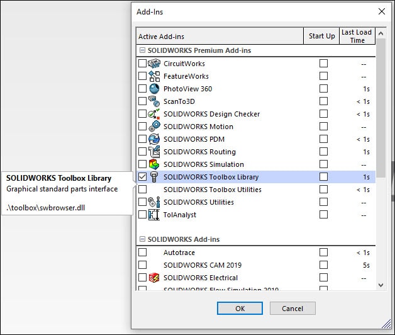Check PhotoView 360 Start Up box

pyautogui.click(x=323, y=89)
